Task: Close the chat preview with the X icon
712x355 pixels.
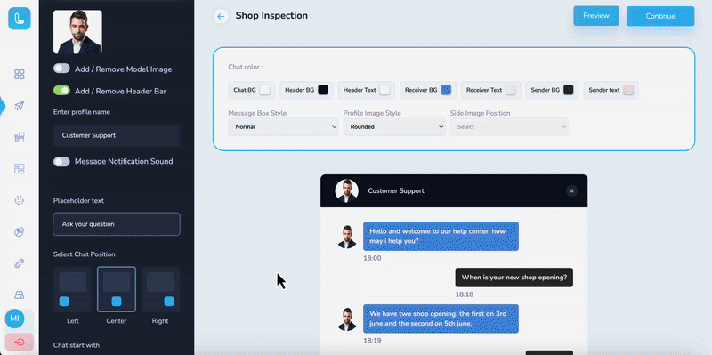Action: pyautogui.click(x=571, y=190)
